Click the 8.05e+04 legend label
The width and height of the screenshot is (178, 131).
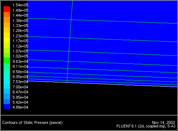pos(20,77)
